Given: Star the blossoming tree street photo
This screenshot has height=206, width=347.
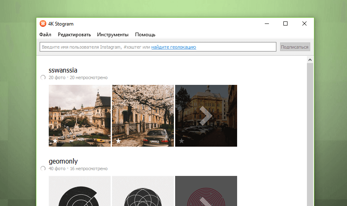Looking at the screenshot, I should click(118, 140).
